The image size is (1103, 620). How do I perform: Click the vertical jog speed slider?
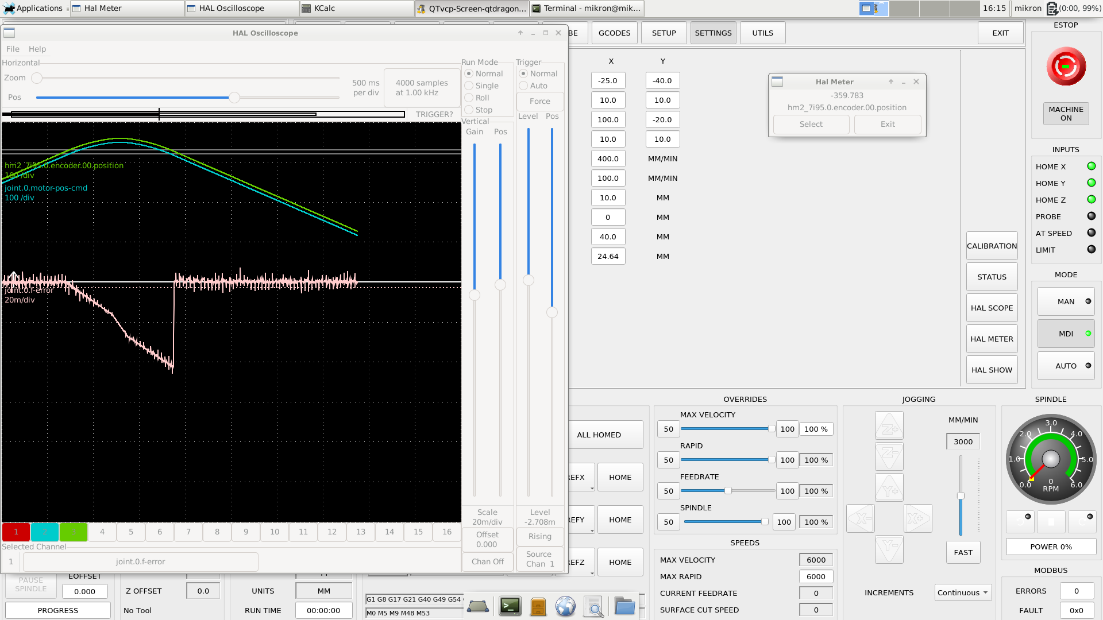click(x=960, y=496)
